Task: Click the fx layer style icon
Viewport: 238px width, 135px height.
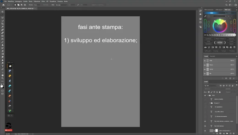Action: tap(217, 134)
